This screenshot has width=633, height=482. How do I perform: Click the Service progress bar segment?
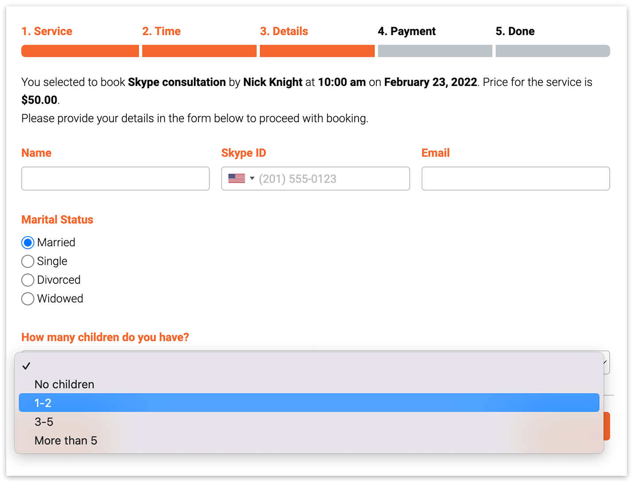[80, 51]
